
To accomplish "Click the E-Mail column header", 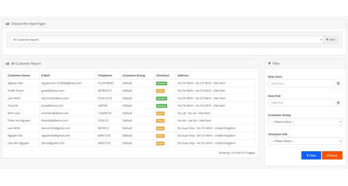I will pos(46,75).
